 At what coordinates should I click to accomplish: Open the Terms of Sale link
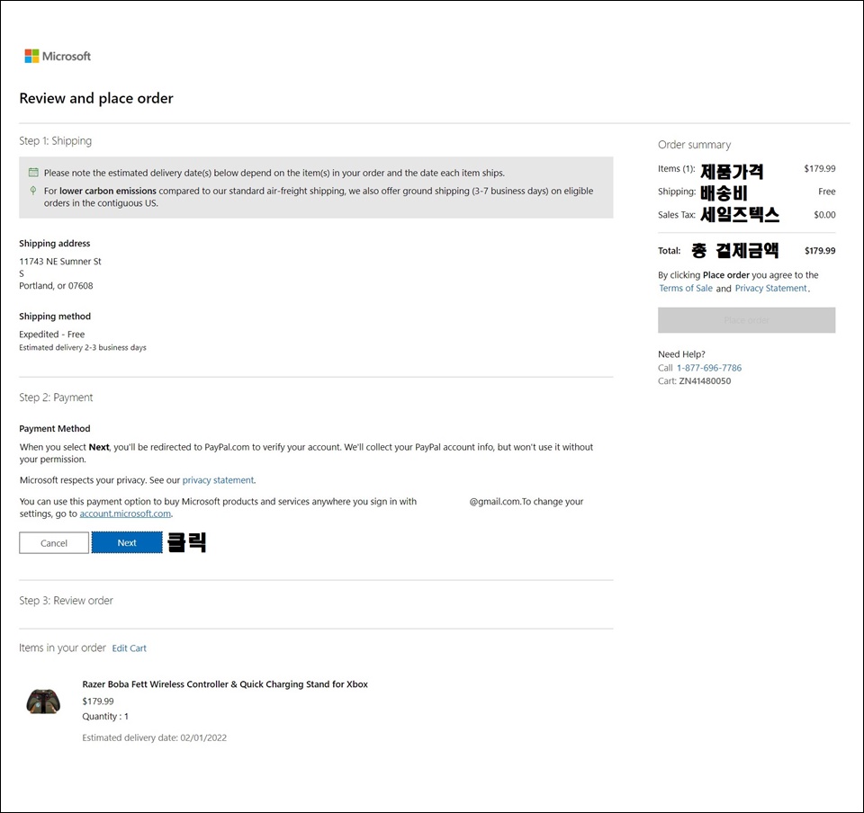[x=686, y=288]
